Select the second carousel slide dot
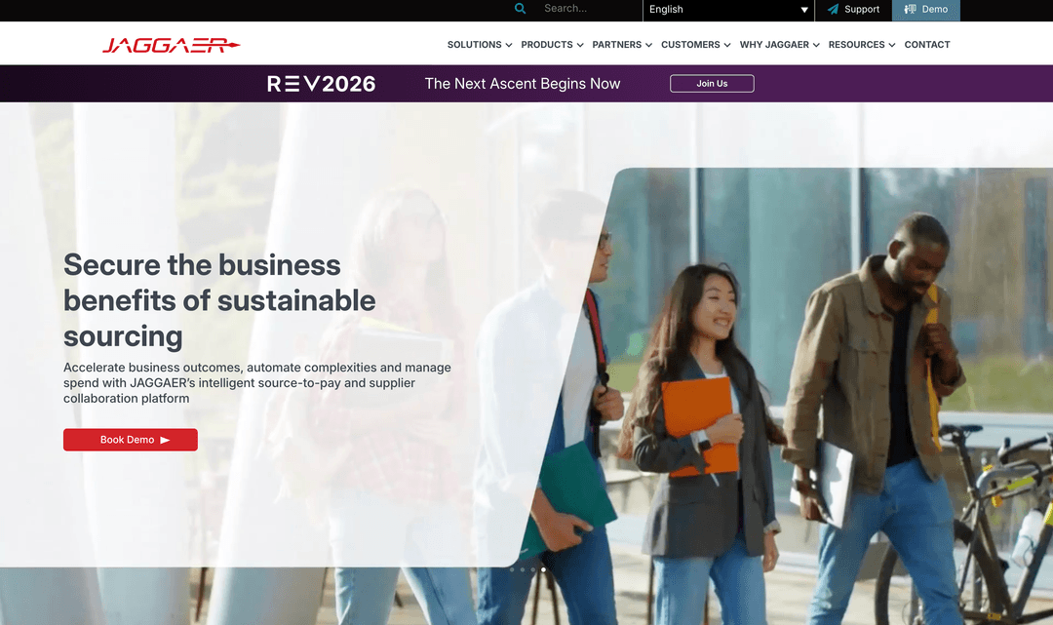Image resolution: width=1053 pixels, height=625 pixels. coord(523,570)
